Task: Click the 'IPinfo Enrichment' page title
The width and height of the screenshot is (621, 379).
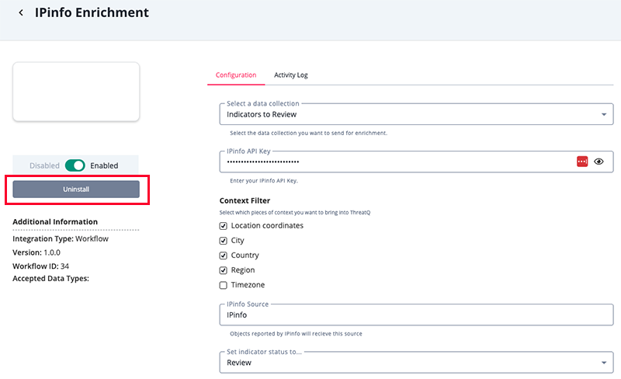Action: pos(92,12)
